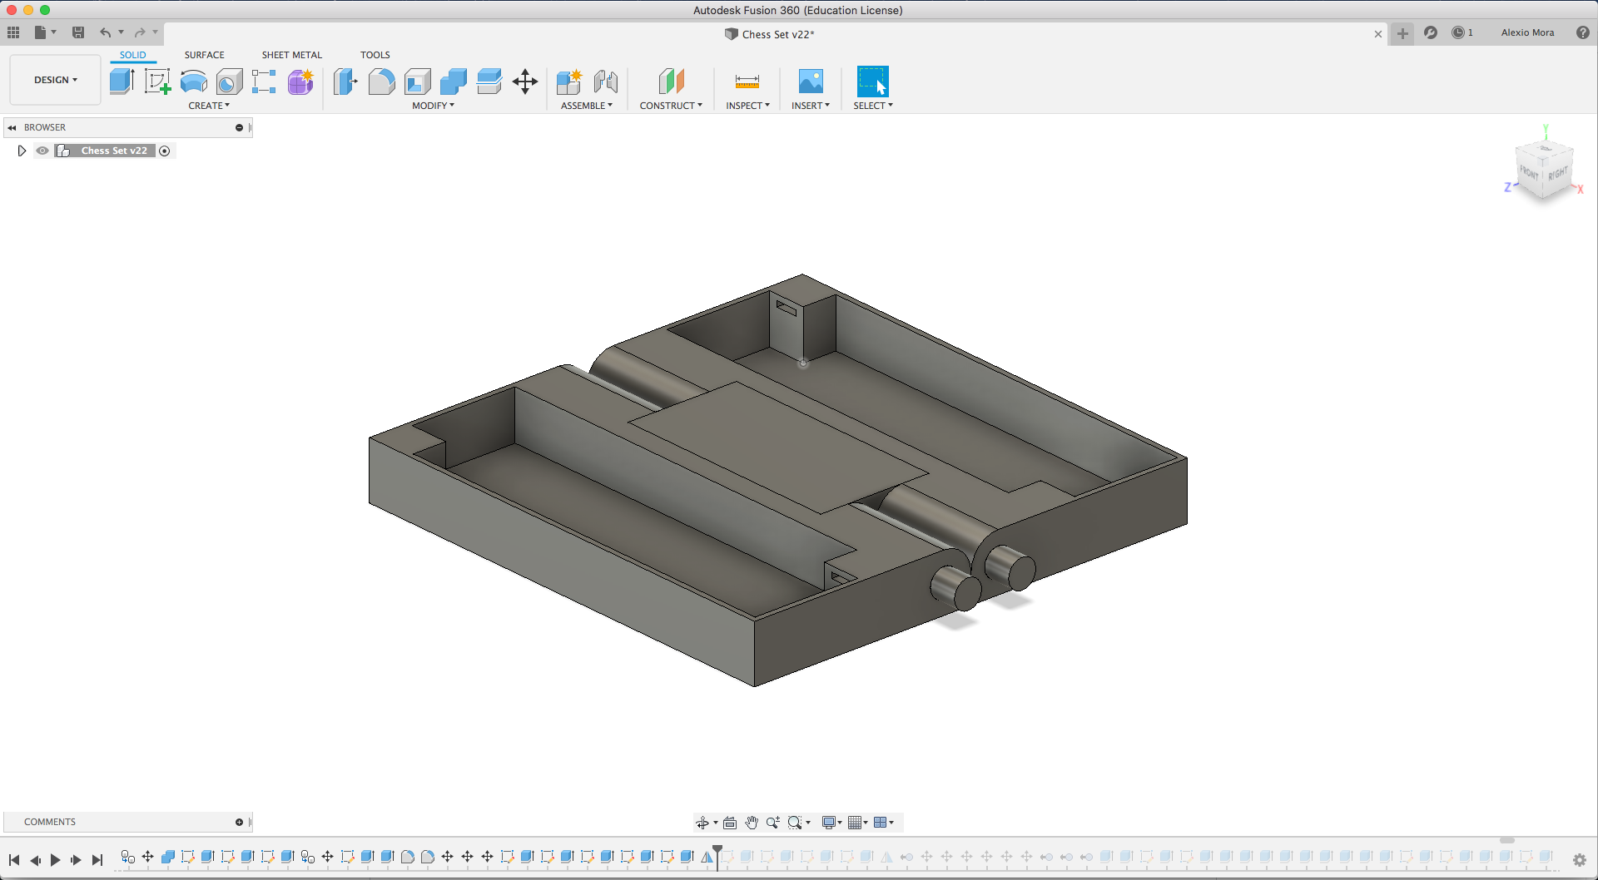The width and height of the screenshot is (1598, 880).
Task: Open the Inspect dropdown menu
Action: [747, 106]
